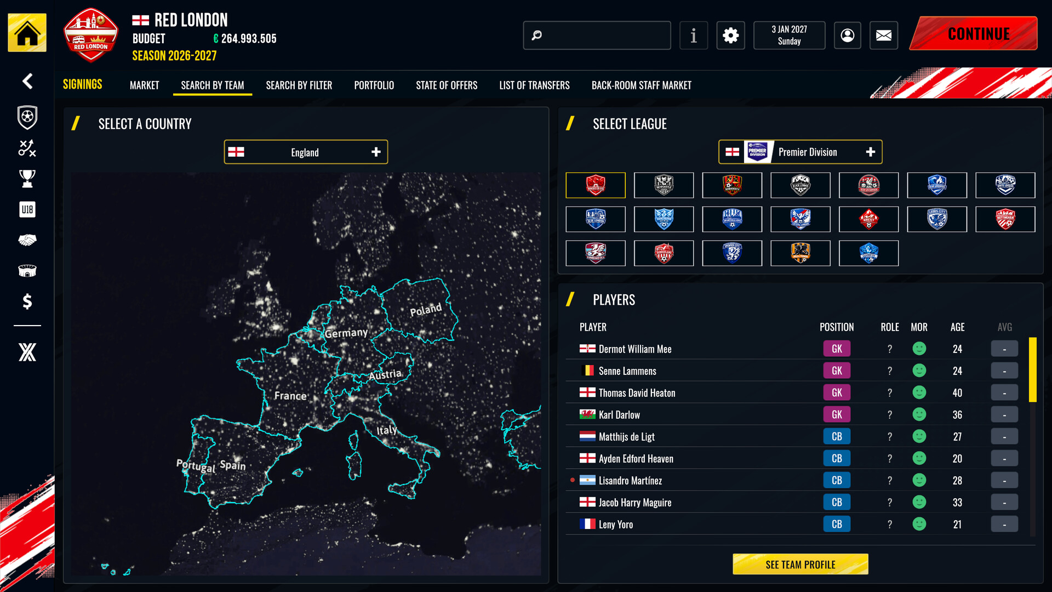Select the Sunderland team crest

click(664, 253)
